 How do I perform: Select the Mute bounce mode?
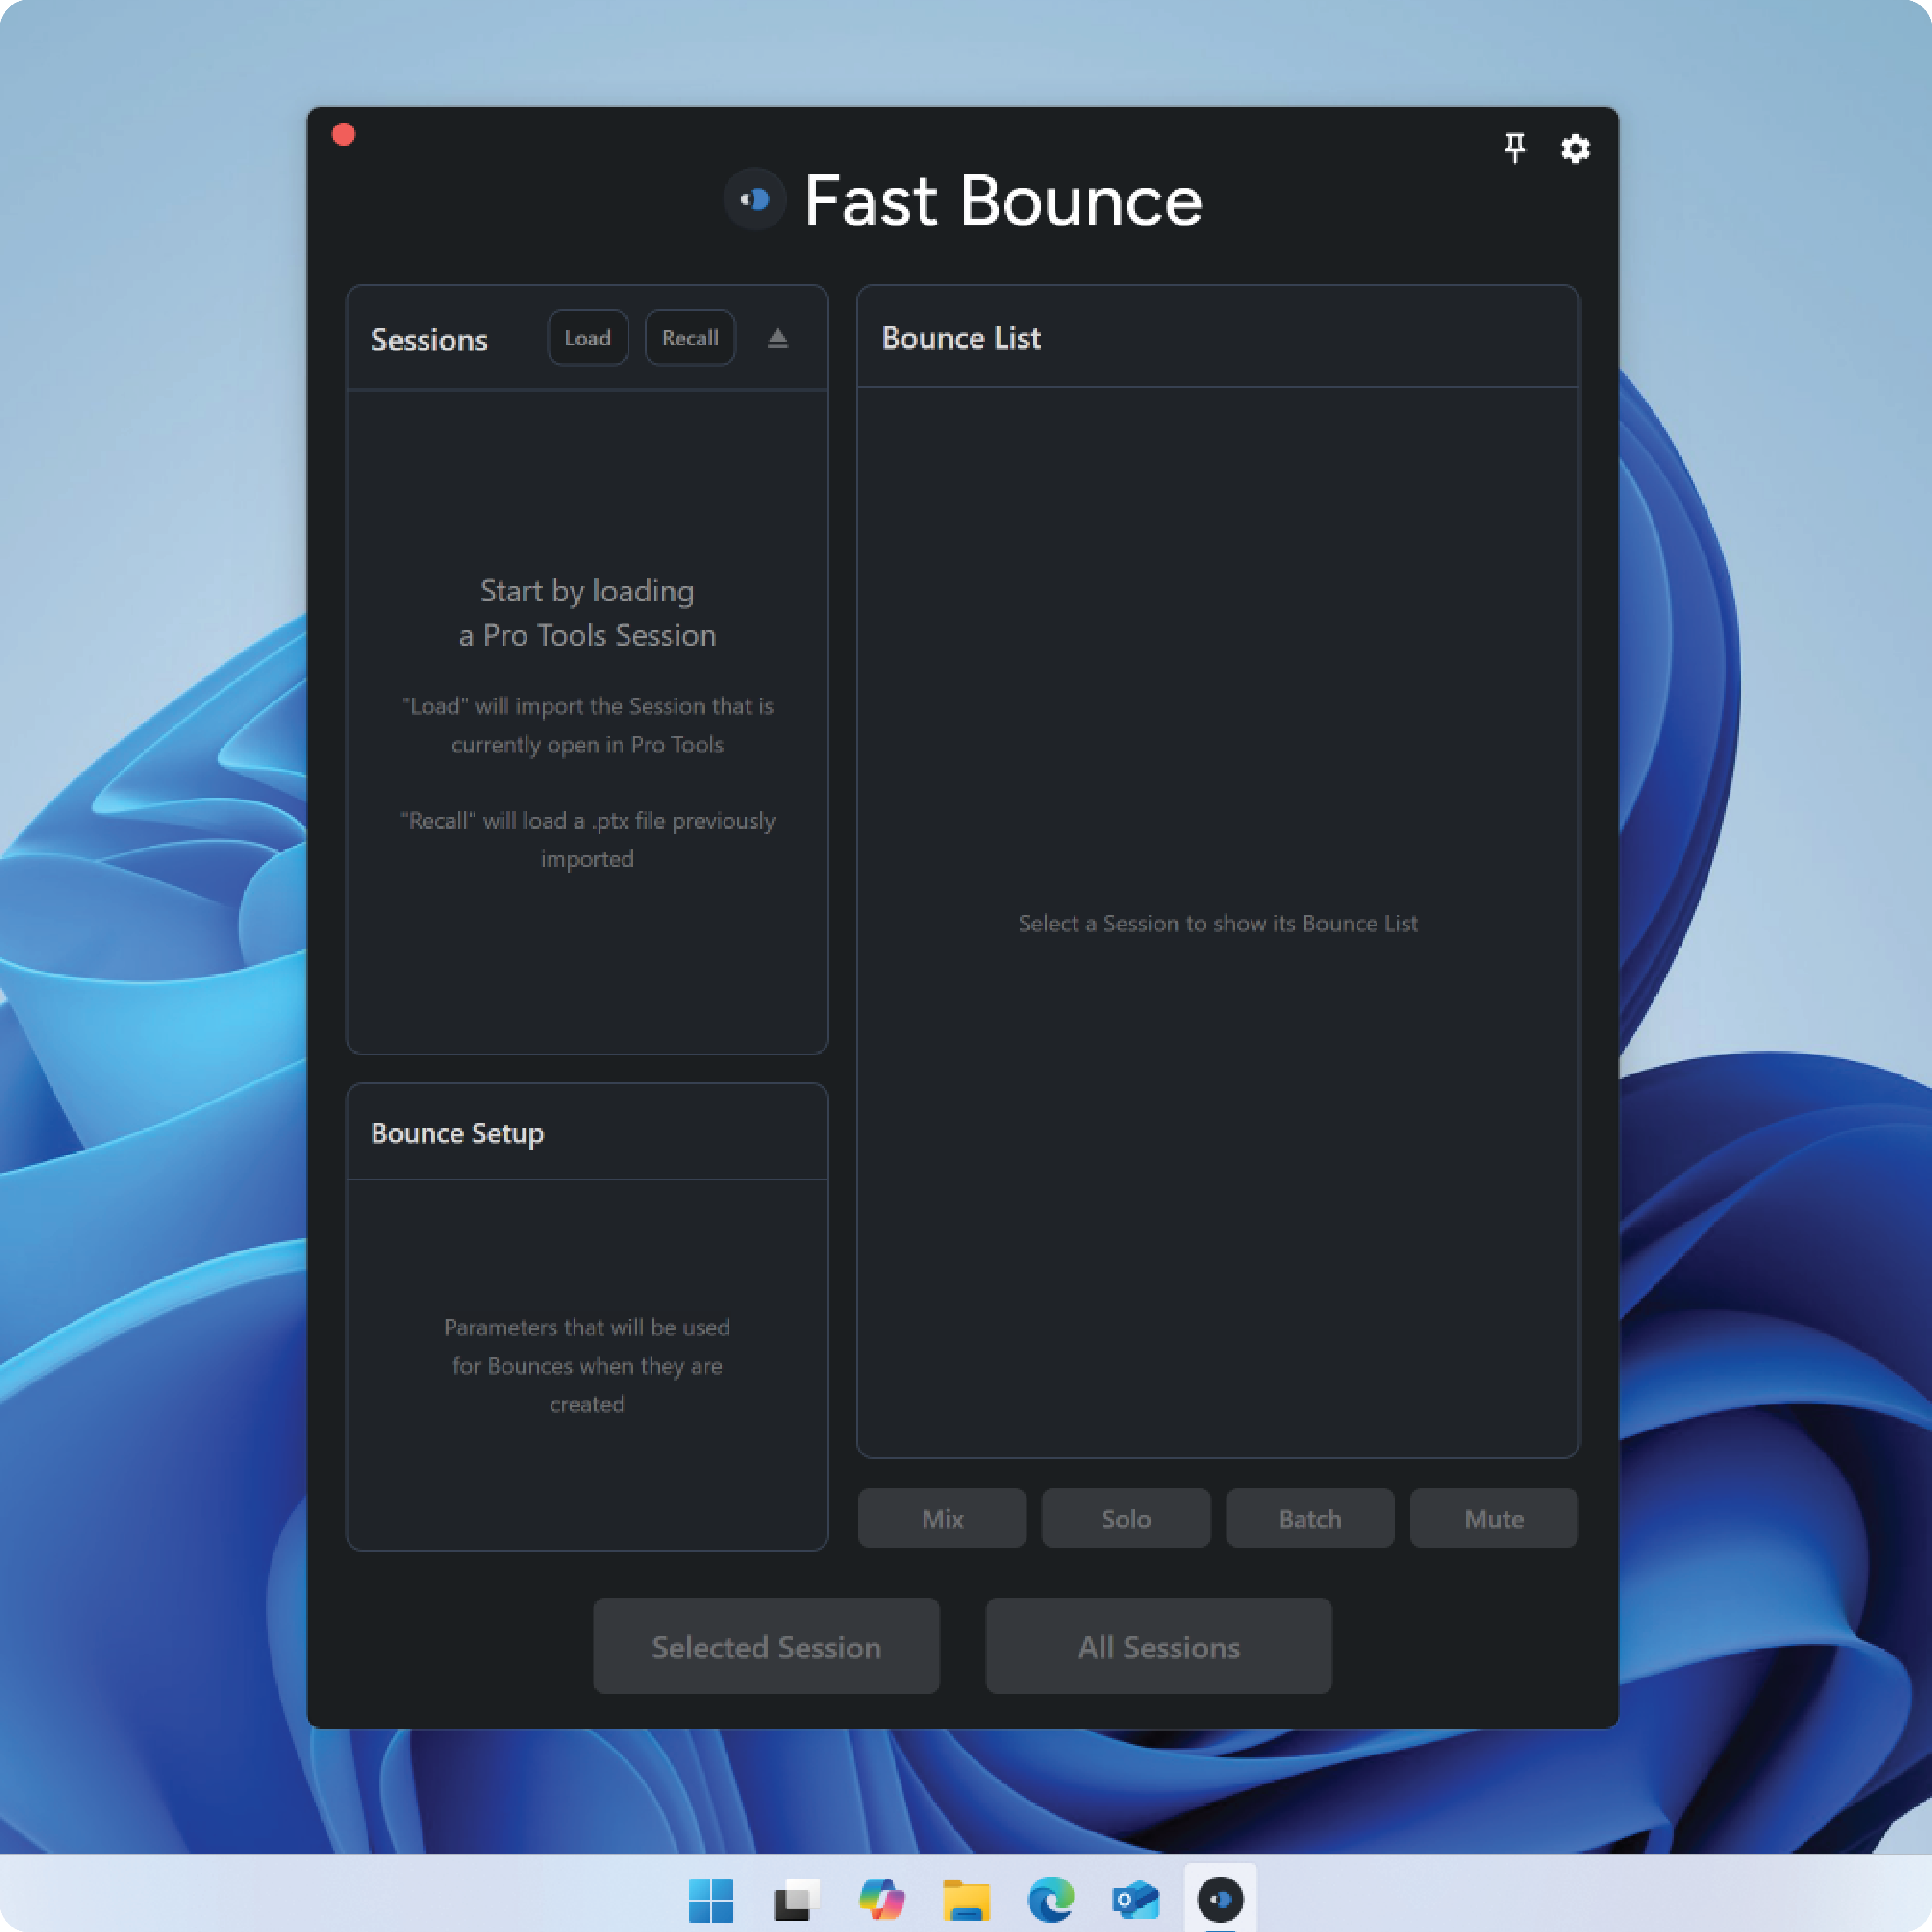1494,1518
